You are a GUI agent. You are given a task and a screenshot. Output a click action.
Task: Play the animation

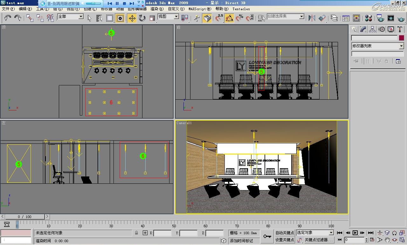355,233
